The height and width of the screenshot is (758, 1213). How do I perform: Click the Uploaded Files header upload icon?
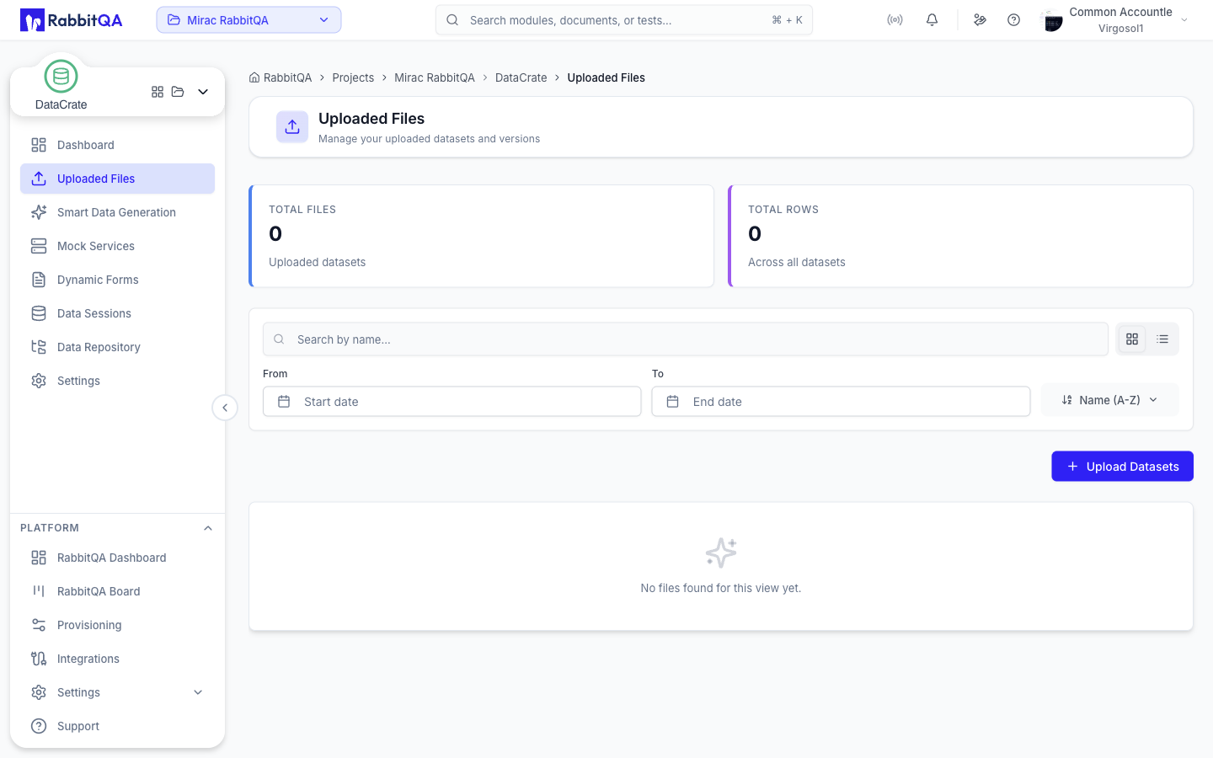tap(292, 127)
